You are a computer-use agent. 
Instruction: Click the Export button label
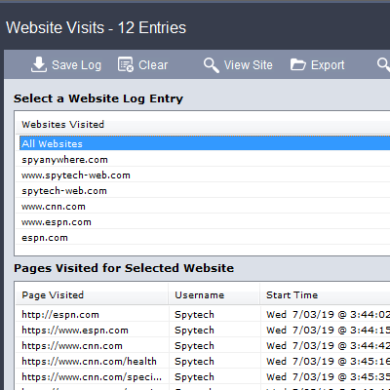[328, 65]
